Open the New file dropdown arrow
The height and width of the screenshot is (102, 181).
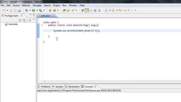click(7, 10)
